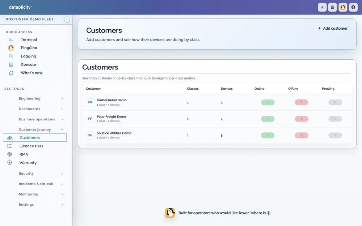Click the RMA box icon
Viewport: 362px width, 226px height.
click(9, 154)
